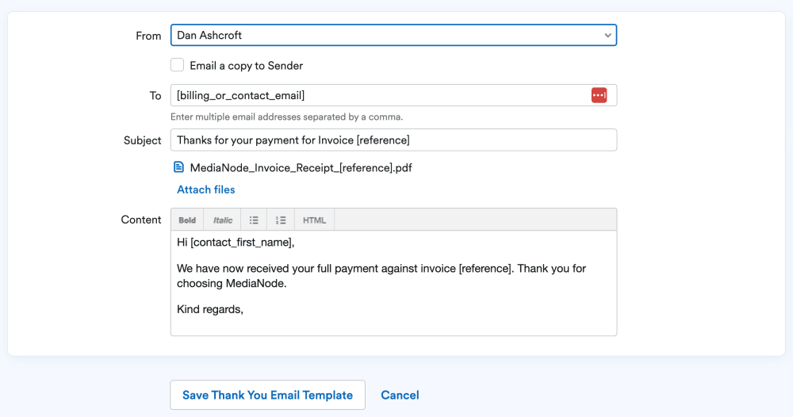Click the red password manager icon
Screen dimensions: 793x417
599,95
